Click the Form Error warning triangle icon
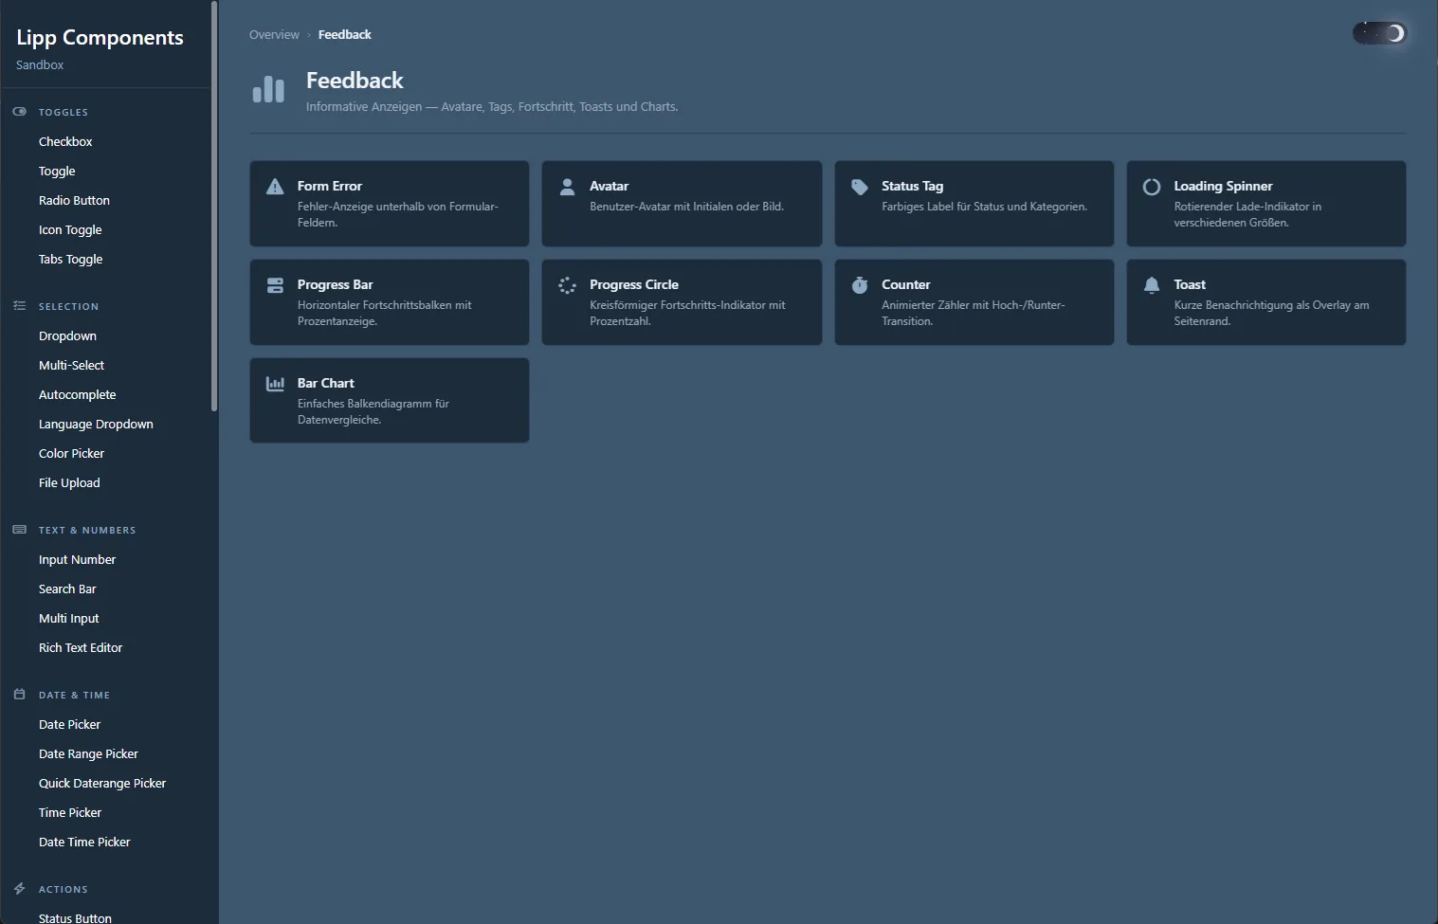Screen dimensions: 1438x924 [275, 187]
